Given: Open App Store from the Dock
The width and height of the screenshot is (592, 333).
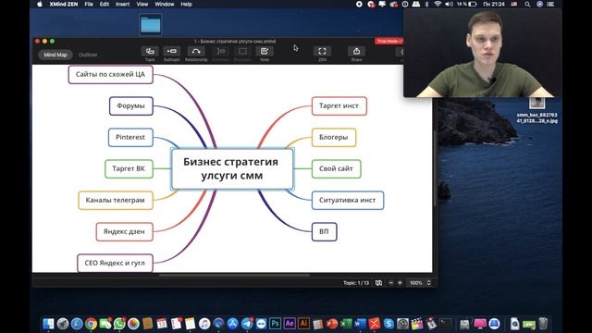Looking at the screenshot, I should coord(232,324).
